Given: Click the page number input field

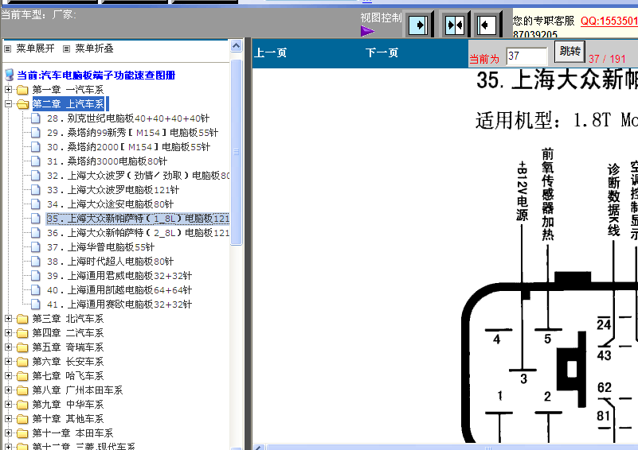Looking at the screenshot, I should [x=526, y=56].
